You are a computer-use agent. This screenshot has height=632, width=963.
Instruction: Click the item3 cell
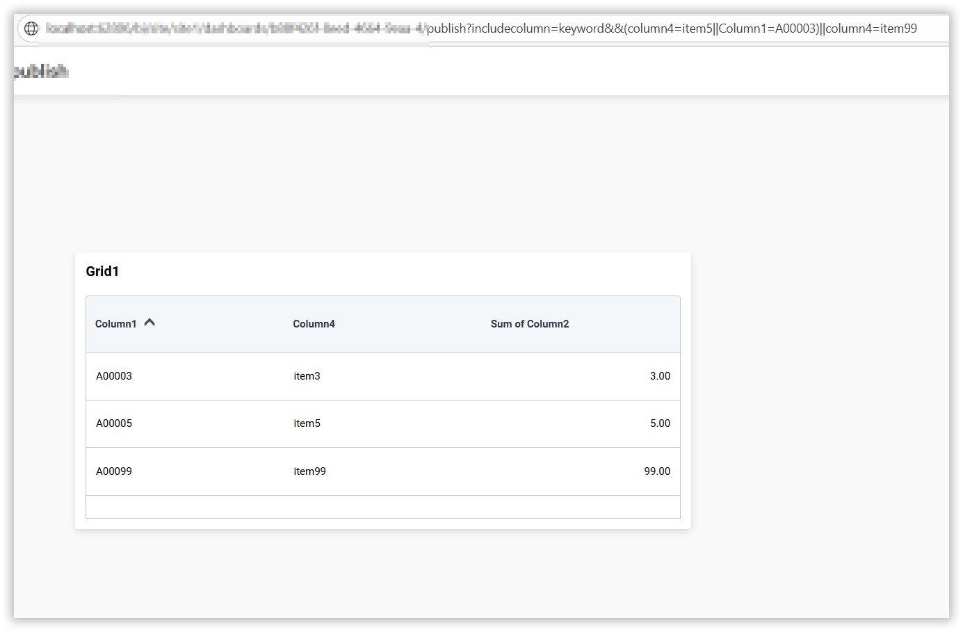[307, 376]
